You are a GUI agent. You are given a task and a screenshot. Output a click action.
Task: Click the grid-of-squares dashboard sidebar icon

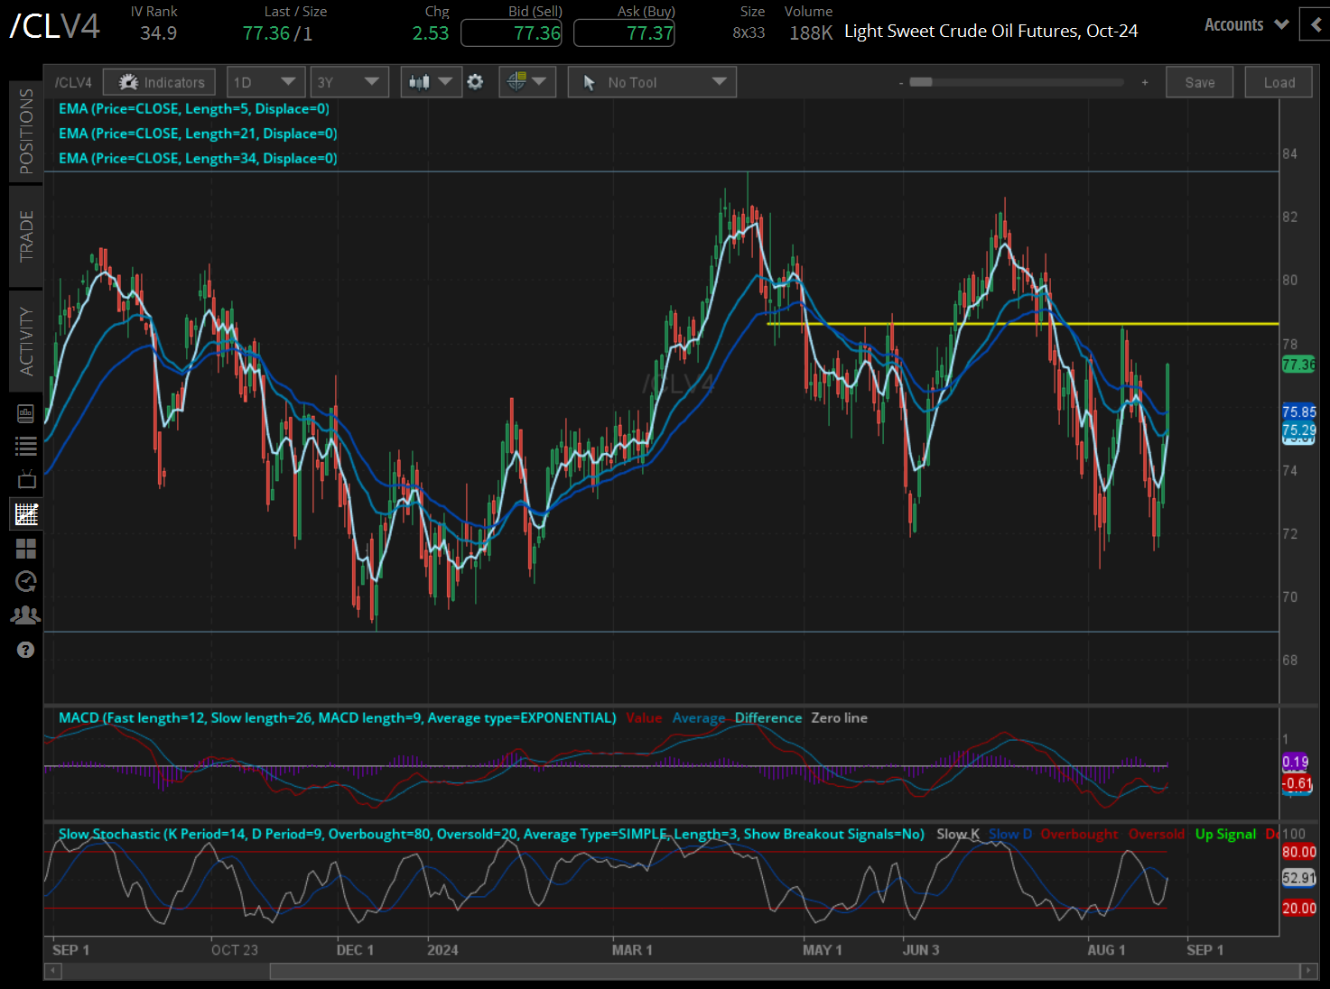[25, 549]
